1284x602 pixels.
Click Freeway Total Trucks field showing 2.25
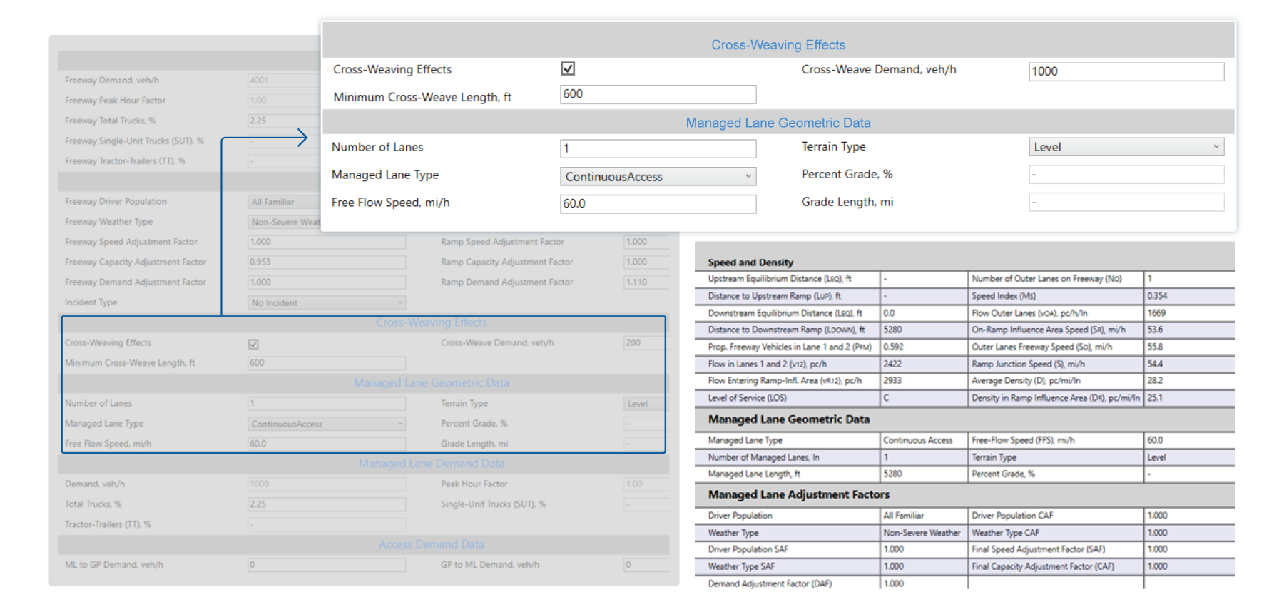click(284, 121)
